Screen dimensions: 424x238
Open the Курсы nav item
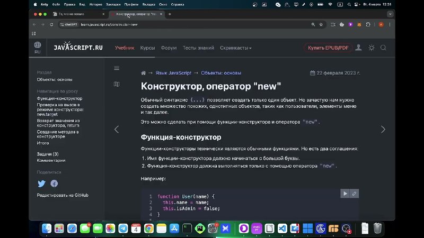(x=147, y=48)
